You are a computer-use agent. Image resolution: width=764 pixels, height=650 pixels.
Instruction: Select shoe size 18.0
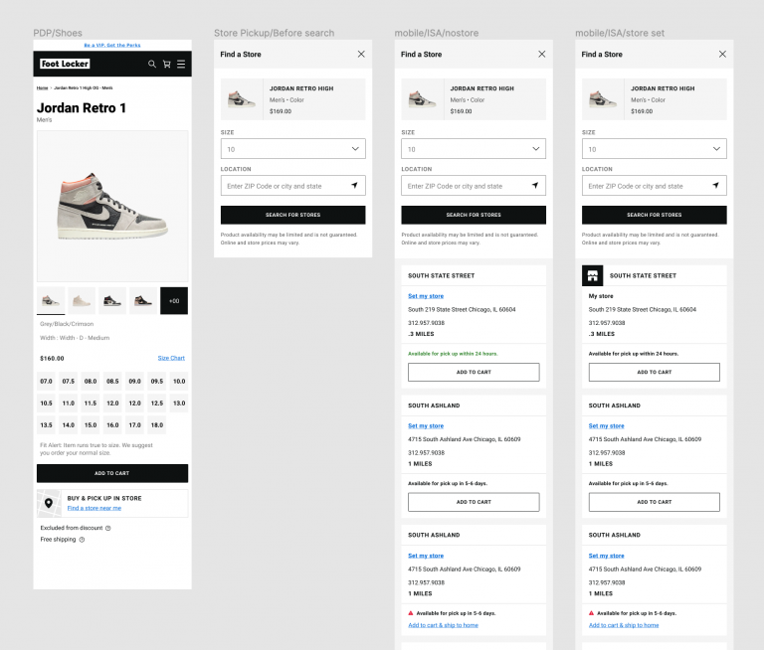click(x=157, y=425)
